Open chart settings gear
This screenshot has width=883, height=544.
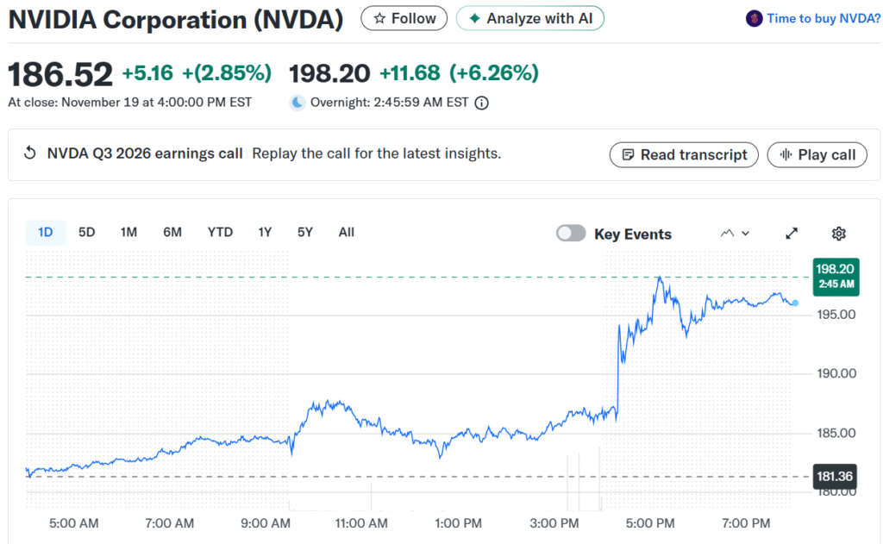click(x=838, y=233)
